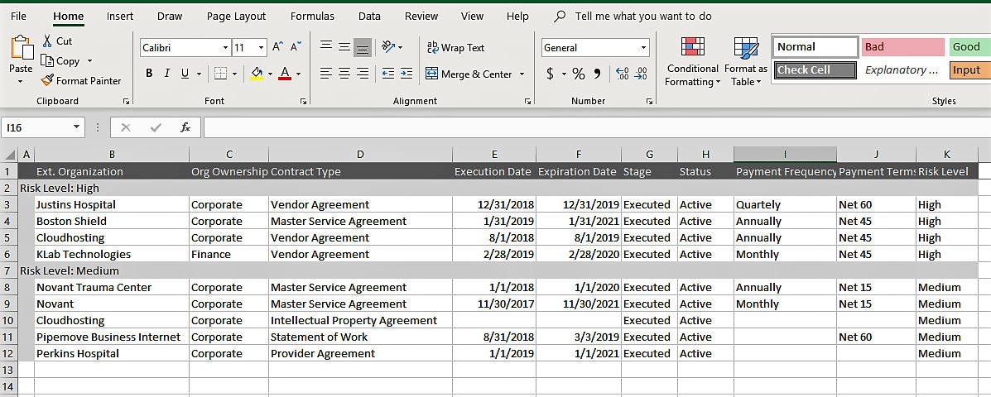Toggle Bold formatting
The height and width of the screenshot is (397, 991).
pos(149,74)
